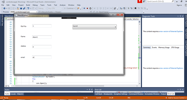The width and height of the screenshot is (187, 100).
Task: Save all open files
Action: [24, 8]
